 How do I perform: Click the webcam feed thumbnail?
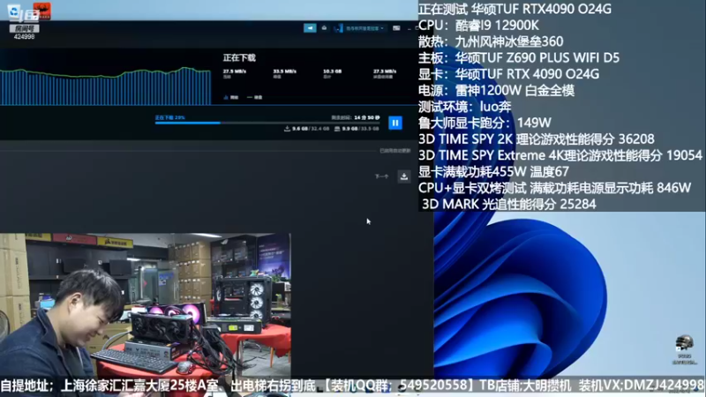pyautogui.click(x=146, y=305)
